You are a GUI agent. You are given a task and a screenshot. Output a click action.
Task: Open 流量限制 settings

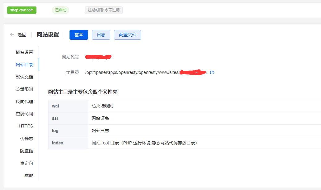[24, 89]
